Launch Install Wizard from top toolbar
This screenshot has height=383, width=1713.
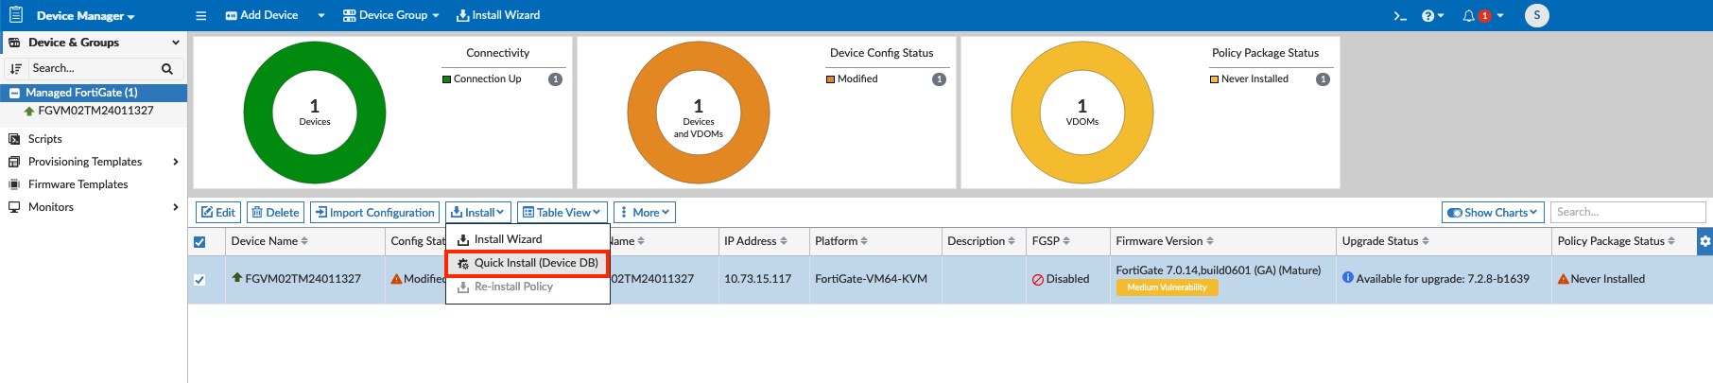pyautogui.click(x=498, y=15)
